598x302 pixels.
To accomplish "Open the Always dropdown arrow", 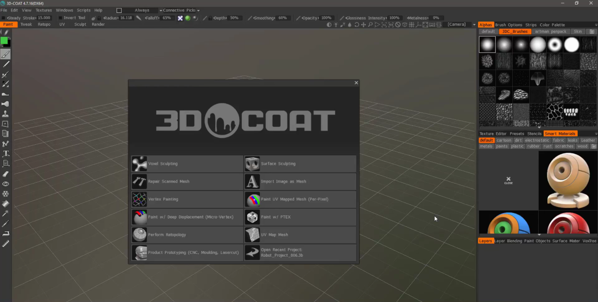I will 160,10.
